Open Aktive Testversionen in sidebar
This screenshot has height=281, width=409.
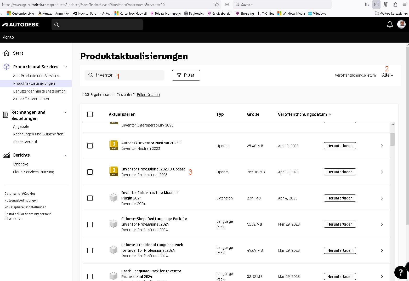click(31, 99)
